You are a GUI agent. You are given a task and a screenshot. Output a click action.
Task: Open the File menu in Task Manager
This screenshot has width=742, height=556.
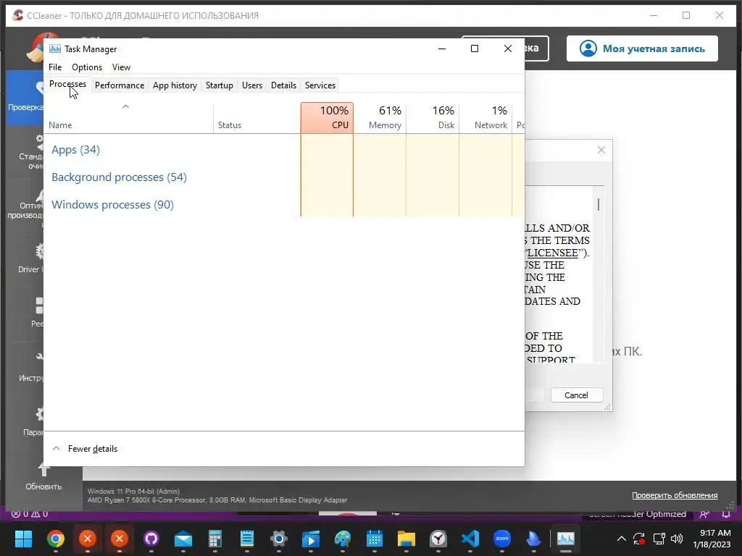point(55,67)
